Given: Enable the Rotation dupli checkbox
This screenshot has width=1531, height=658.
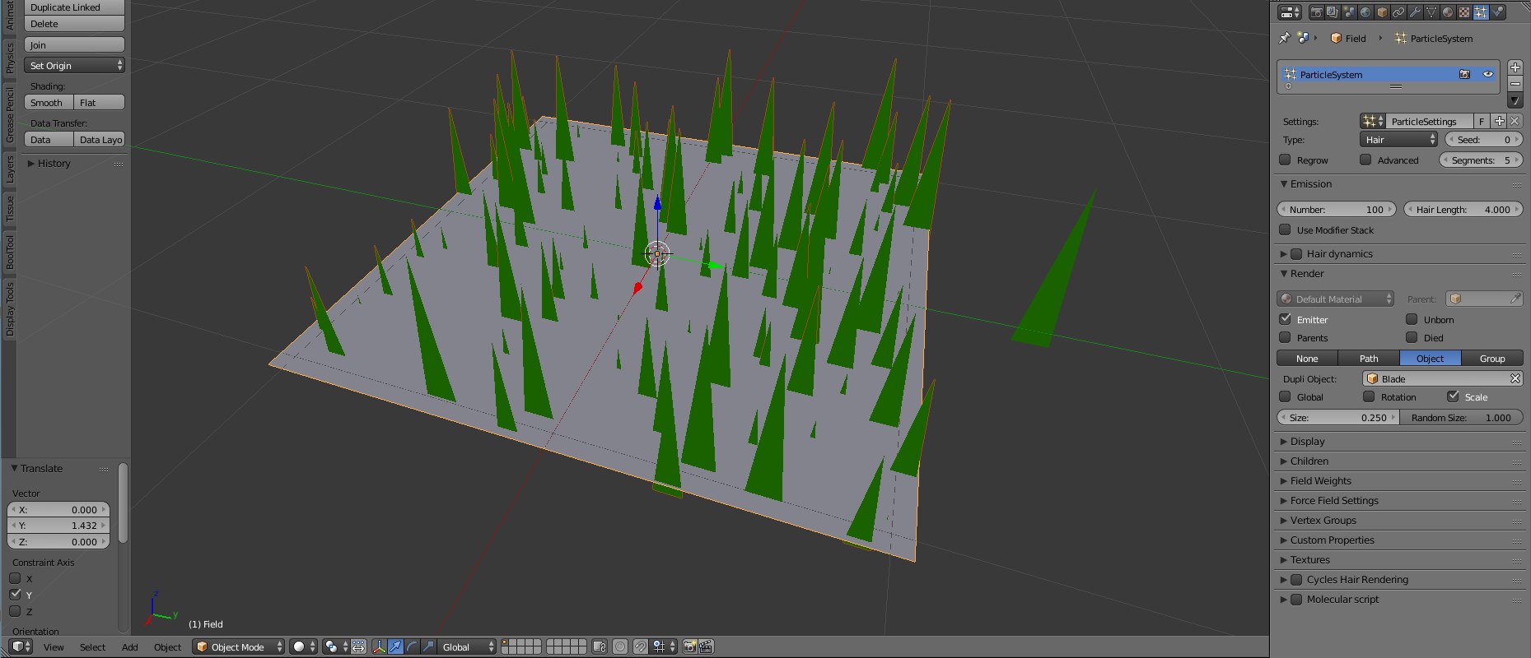Looking at the screenshot, I should [x=1369, y=396].
